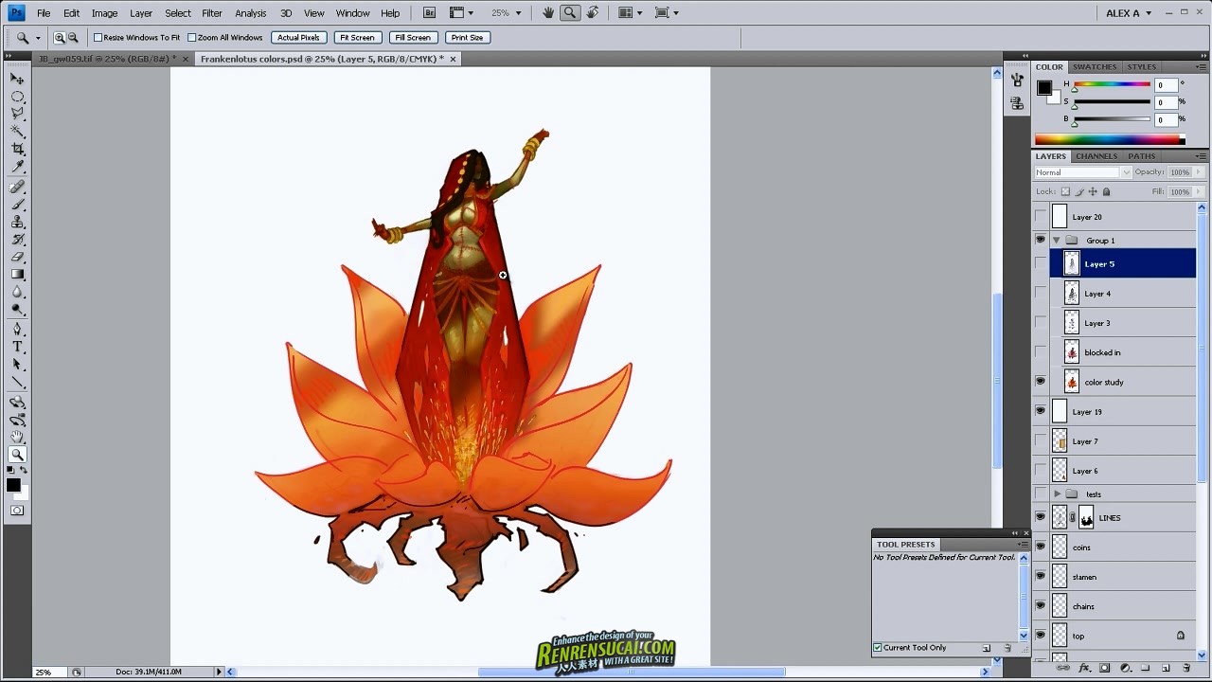
Task: Click the Fit Screen button
Action: click(x=357, y=38)
